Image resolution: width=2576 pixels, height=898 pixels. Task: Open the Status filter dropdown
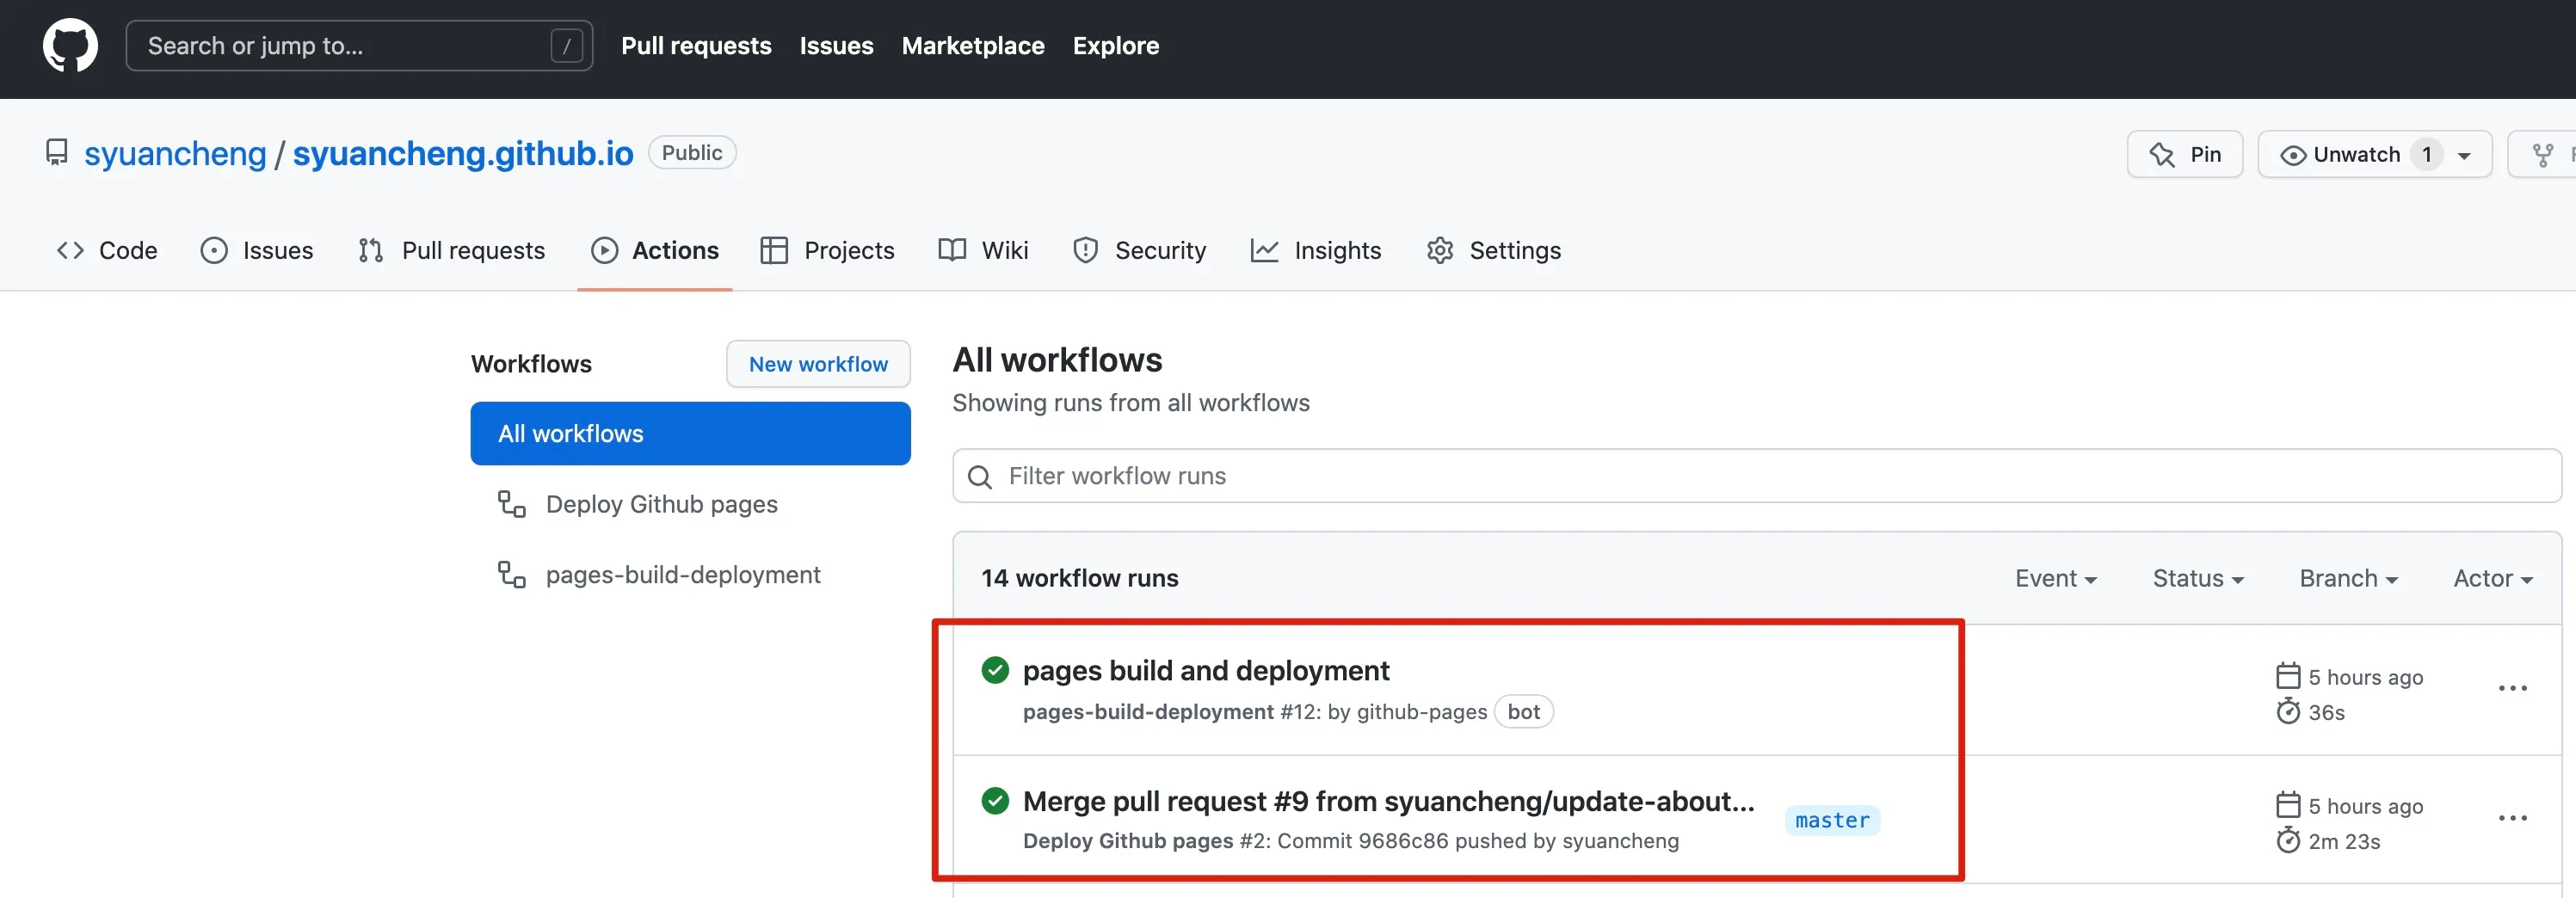click(2198, 579)
